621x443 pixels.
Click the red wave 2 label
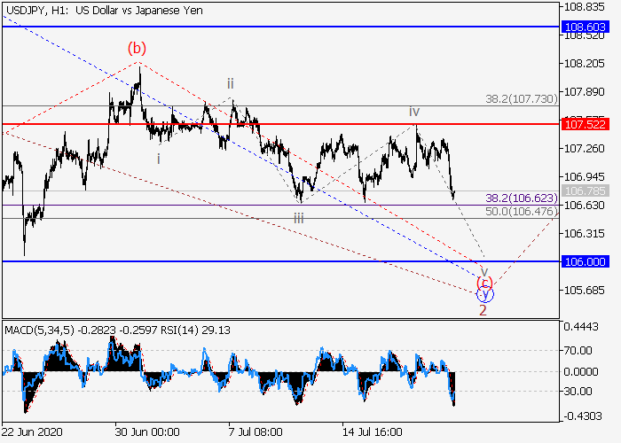point(483,310)
